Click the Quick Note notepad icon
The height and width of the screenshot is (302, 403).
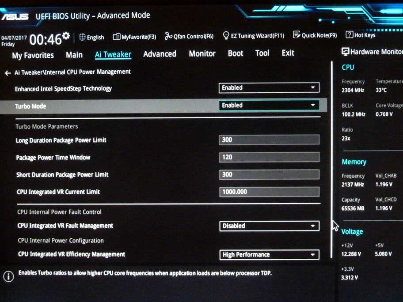coord(297,35)
